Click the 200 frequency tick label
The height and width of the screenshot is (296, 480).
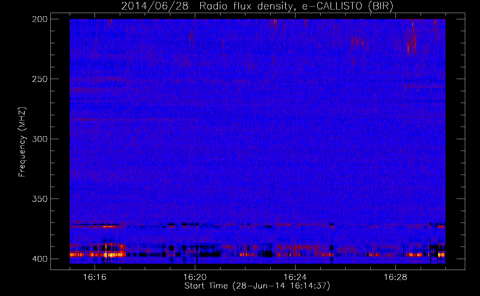40,19
